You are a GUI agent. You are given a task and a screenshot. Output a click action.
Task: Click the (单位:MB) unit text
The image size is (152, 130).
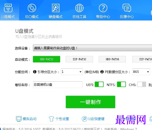(x=92, y=72)
